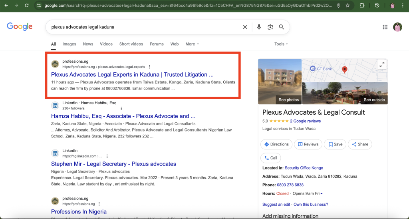Open site information icon in address bar
This screenshot has height=219, width=409.
coord(39,6)
